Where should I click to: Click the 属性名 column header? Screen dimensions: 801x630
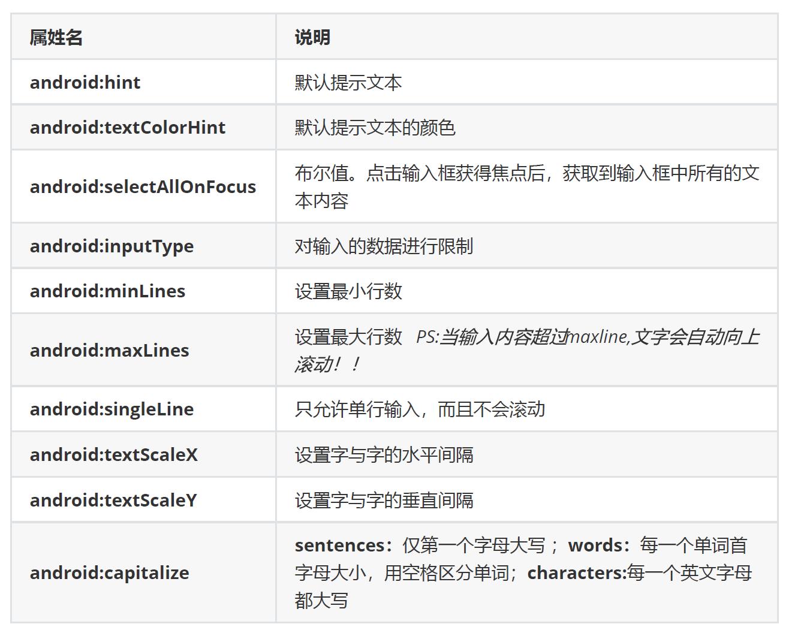144,37
